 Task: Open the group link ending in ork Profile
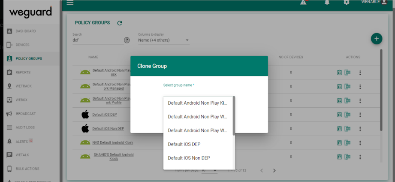pyautogui.click(x=112, y=100)
